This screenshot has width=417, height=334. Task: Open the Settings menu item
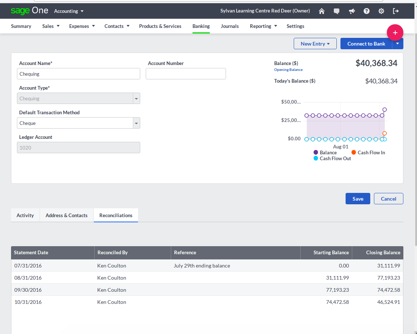pos(295,26)
